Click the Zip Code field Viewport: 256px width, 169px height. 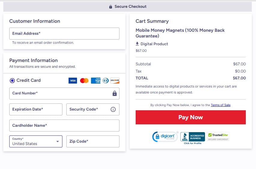click(93, 141)
